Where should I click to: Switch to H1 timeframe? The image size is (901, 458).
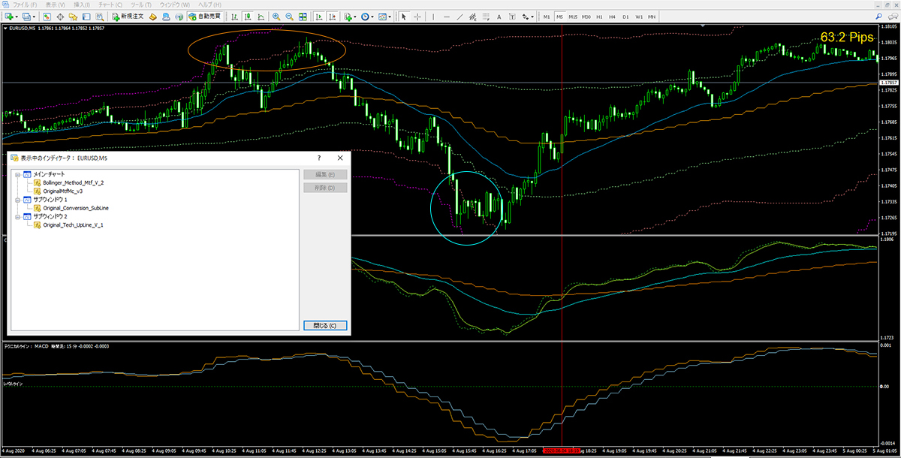pos(600,16)
